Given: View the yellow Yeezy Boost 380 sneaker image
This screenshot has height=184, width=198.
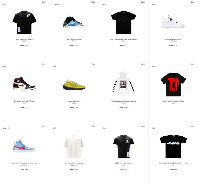Looking at the screenshot, I should (x=74, y=85).
